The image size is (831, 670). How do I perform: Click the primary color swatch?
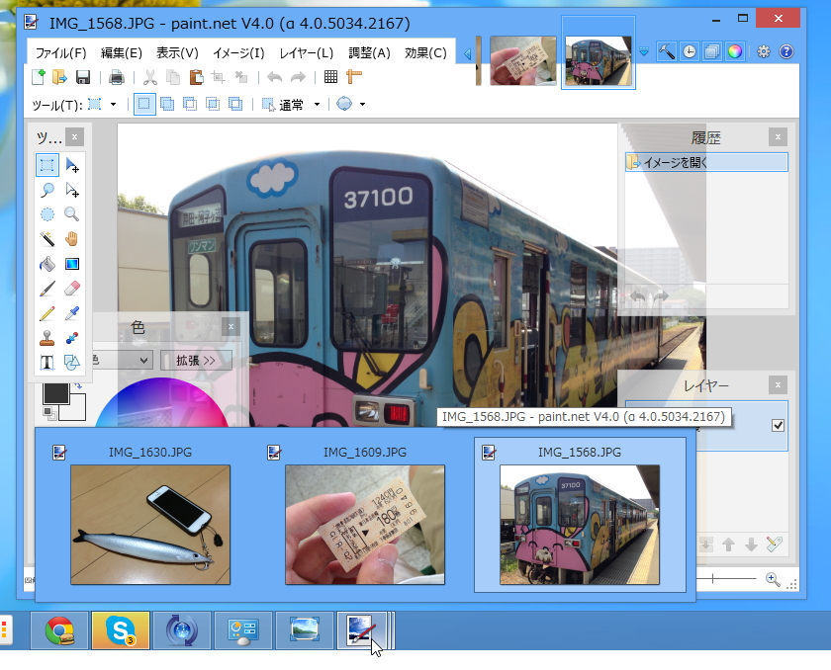coord(56,393)
